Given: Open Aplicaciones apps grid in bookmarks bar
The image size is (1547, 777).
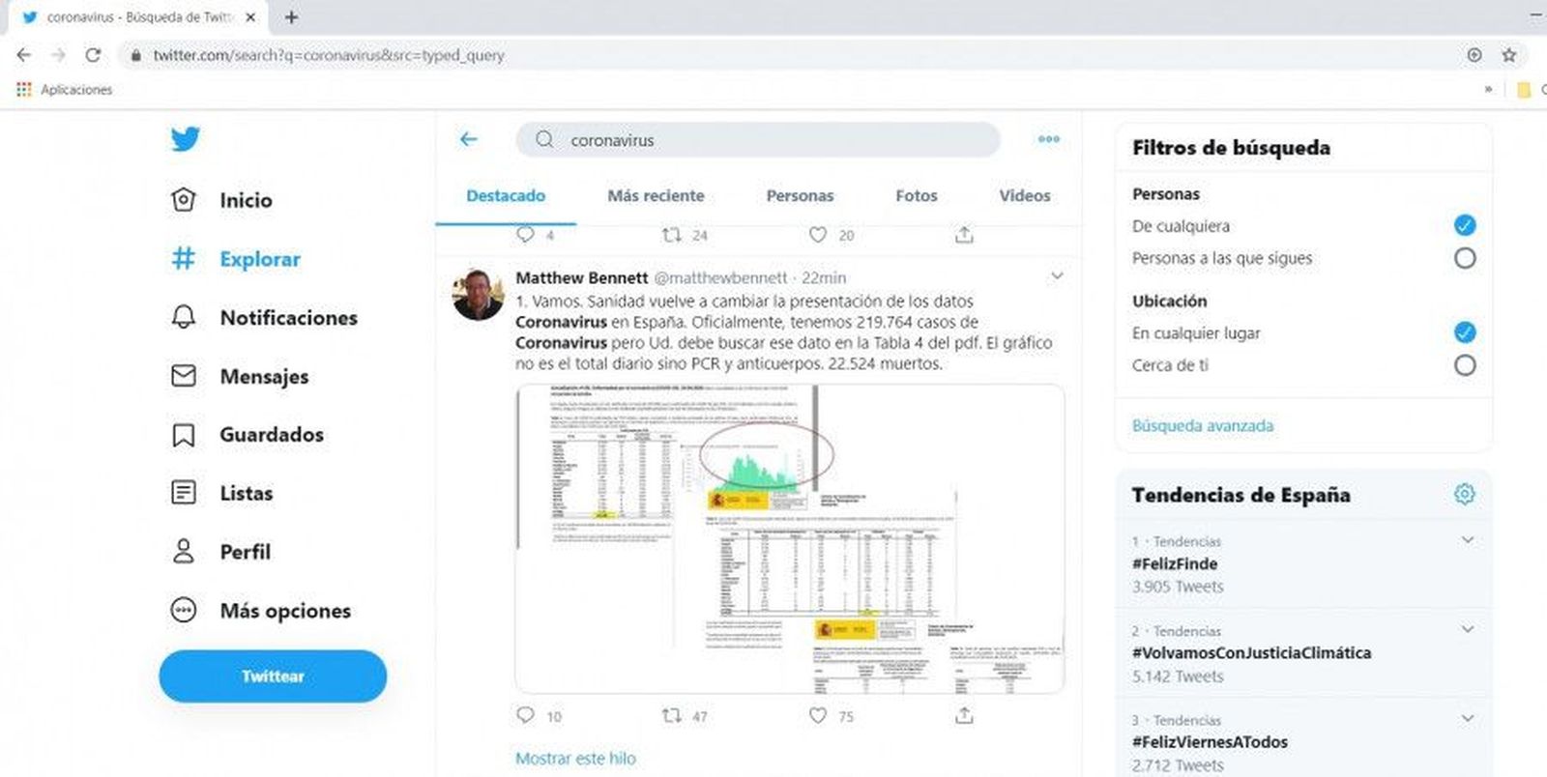Looking at the screenshot, I should point(24,89).
